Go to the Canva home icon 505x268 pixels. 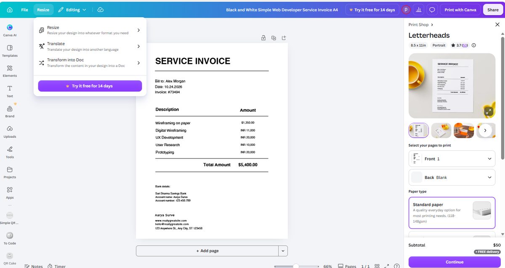tap(10, 10)
